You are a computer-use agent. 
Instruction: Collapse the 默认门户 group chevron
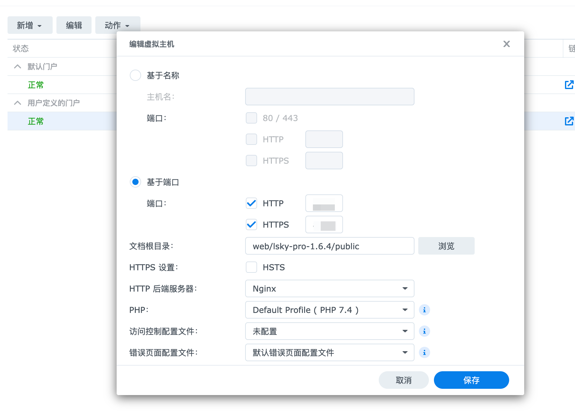pyautogui.click(x=18, y=66)
